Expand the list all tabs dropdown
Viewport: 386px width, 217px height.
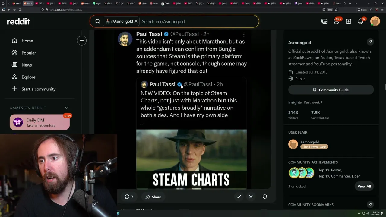[356, 3]
